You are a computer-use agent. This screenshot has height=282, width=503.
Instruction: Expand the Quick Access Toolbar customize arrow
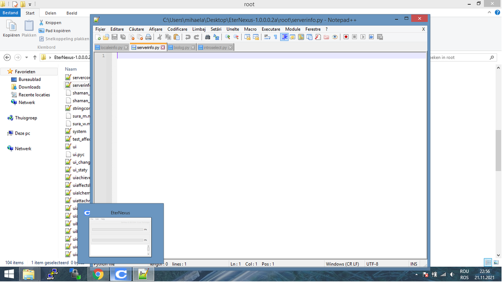(30, 5)
